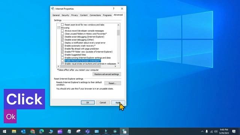The image size is (240, 135).
Task: Click the Reset... button
Action: [112, 83]
